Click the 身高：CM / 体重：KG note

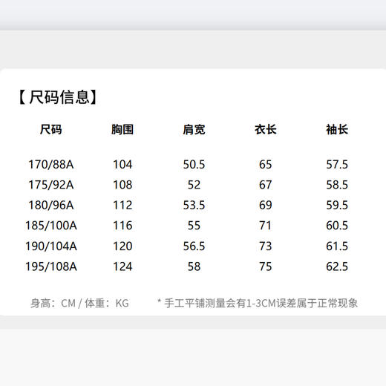79,303
